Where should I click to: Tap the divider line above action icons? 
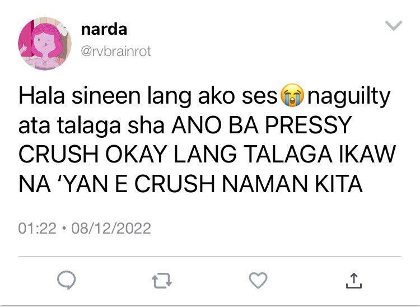point(210,257)
